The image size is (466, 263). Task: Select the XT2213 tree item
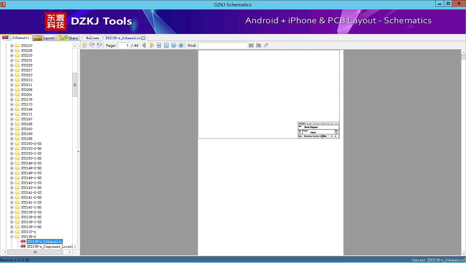tap(27, 80)
